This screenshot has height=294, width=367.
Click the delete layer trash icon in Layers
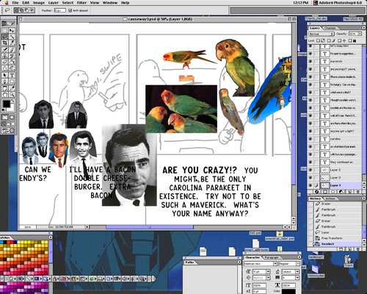pyautogui.click(x=358, y=192)
